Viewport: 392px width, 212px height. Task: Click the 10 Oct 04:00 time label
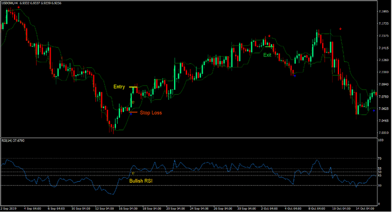(x=341, y=209)
